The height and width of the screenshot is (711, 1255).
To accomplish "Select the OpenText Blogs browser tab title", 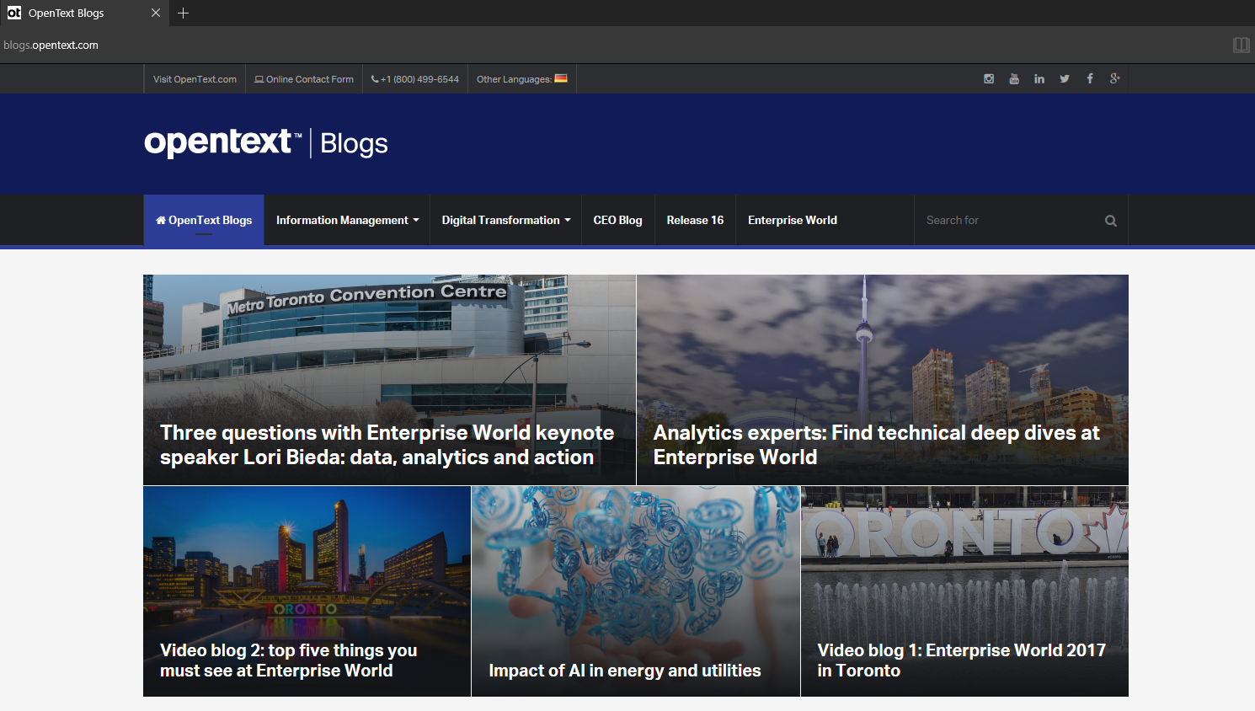I will coord(67,13).
